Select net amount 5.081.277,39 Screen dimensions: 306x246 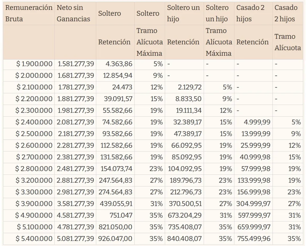tap(76, 238)
